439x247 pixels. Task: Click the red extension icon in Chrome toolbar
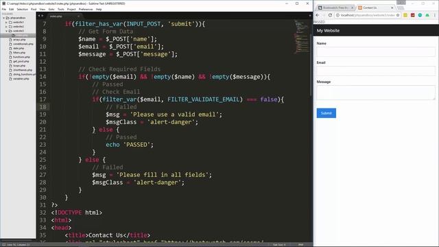(x=413, y=15)
